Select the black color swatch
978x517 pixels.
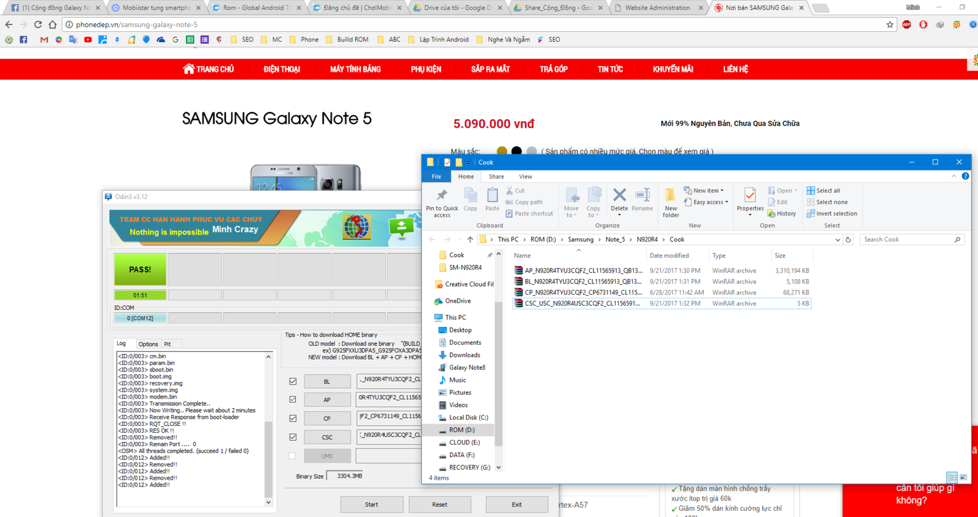(517, 151)
